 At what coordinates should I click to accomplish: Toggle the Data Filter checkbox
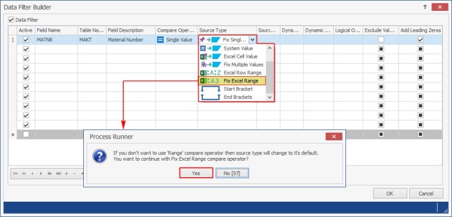pos(11,20)
